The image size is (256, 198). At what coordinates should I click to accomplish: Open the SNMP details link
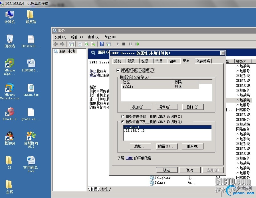click(x=129, y=158)
